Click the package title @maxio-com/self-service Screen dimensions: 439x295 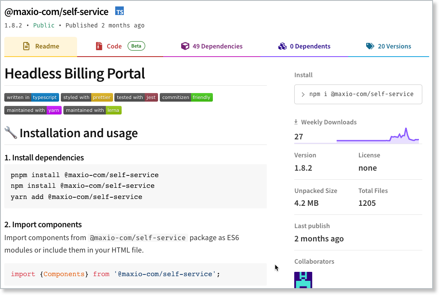[x=56, y=12]
